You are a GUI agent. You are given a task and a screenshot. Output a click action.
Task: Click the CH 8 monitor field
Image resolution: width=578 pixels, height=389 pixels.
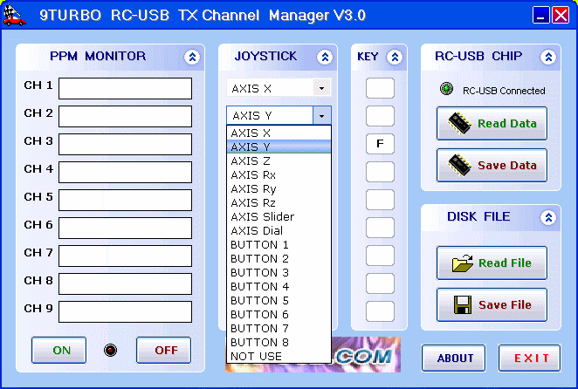click(126, 283)
